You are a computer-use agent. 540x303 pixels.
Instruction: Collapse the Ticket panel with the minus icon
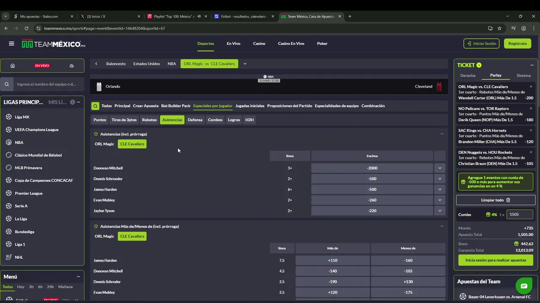(532, 65)
